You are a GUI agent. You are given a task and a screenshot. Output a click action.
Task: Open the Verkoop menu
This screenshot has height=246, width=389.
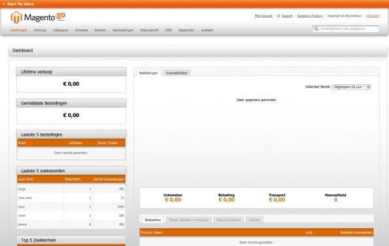(x=40, y=30)
